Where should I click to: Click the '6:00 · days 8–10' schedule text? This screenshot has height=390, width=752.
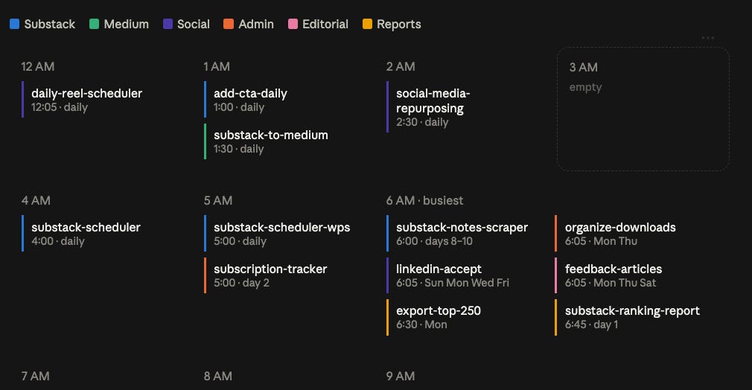435,241
